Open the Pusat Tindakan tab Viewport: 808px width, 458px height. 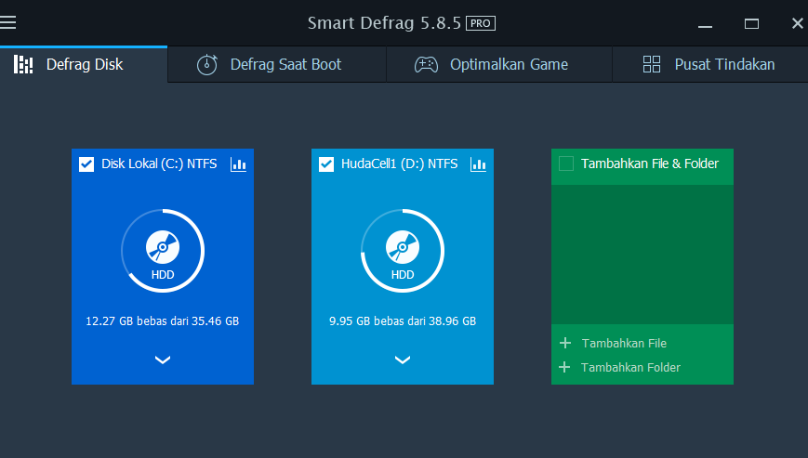click(x=710, y=64)
